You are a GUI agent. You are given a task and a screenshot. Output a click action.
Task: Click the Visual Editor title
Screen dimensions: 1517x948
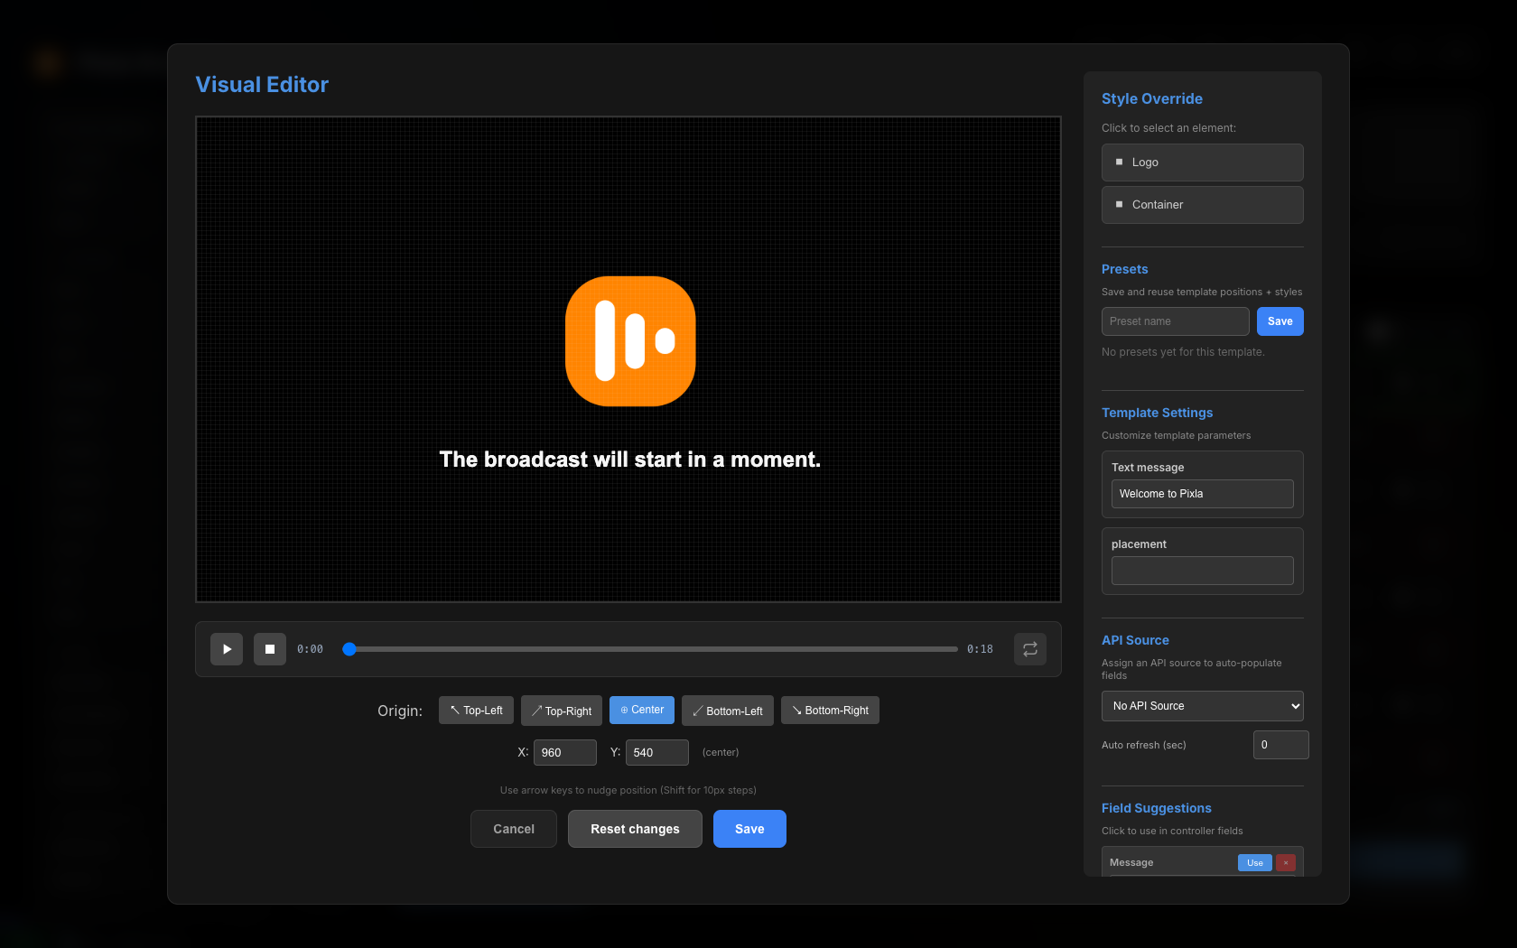click(x=262, y=85)
